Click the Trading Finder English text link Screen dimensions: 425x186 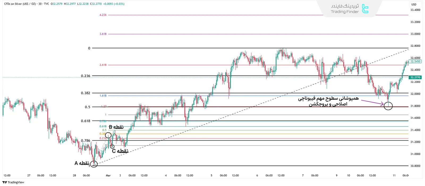[345, 12]
